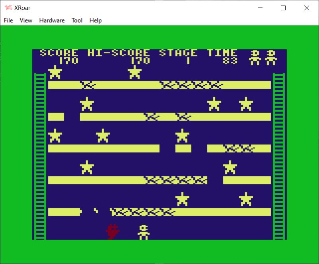
Task: Click the leftmost star on the top platform
Action: click(55, 72)
